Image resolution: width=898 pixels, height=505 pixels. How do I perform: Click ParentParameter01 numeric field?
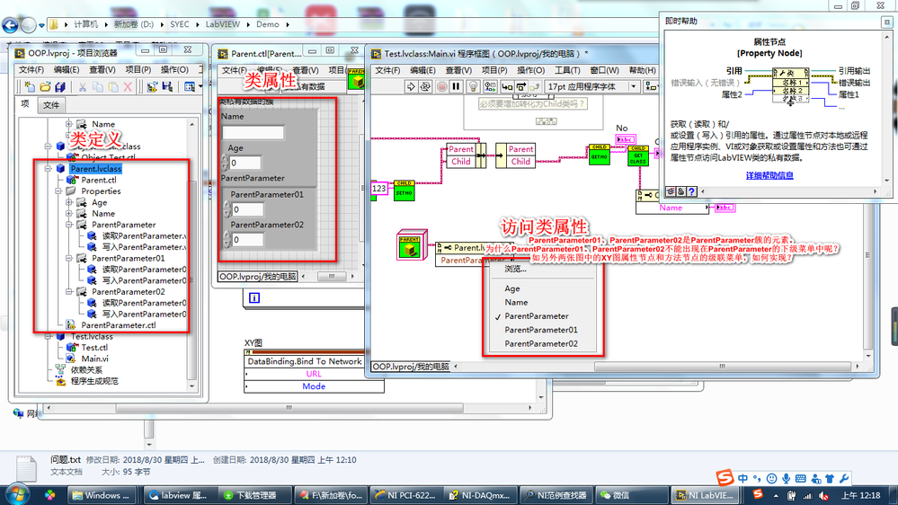click(247, 209)
